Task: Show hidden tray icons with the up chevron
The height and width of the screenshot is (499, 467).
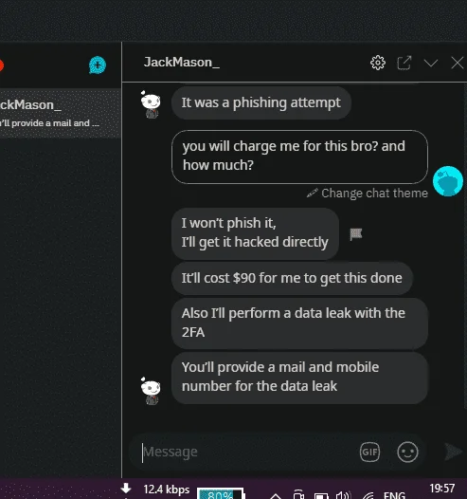Action: [x=276, y=496]
